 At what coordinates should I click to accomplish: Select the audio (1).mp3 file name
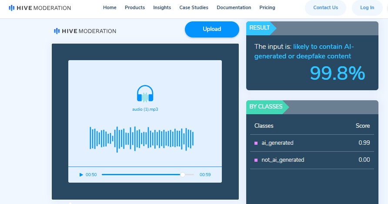145,109
